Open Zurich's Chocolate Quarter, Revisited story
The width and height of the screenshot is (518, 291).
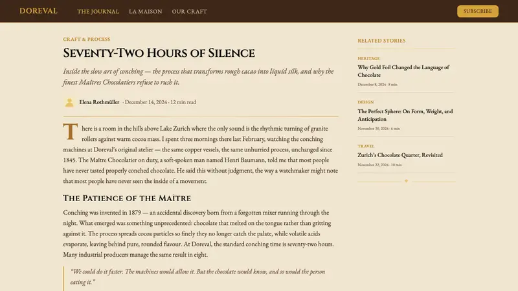coord(400,155)
